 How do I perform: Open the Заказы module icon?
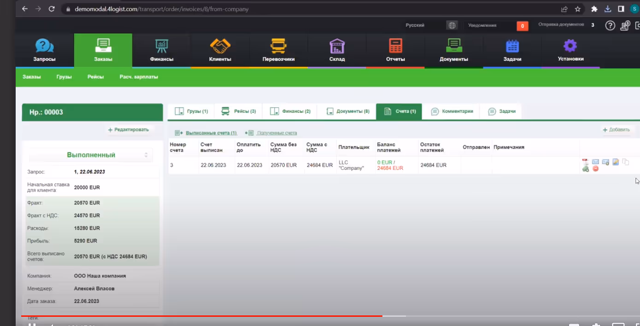click(103, 46)
